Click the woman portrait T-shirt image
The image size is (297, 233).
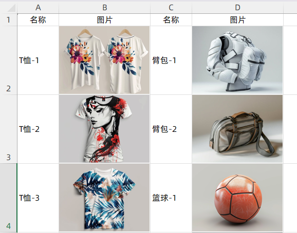104,129
